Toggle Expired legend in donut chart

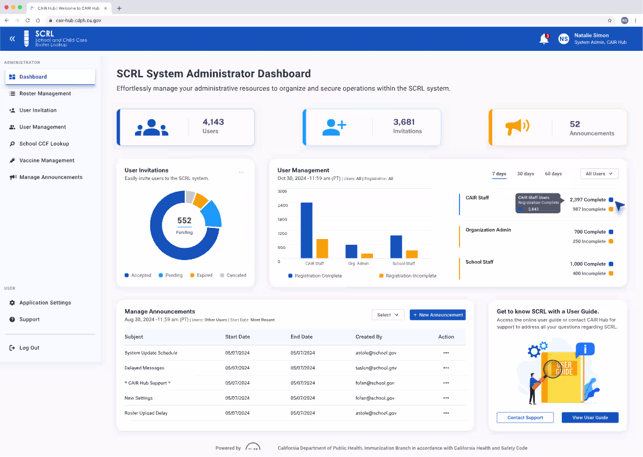coord(201,275)
